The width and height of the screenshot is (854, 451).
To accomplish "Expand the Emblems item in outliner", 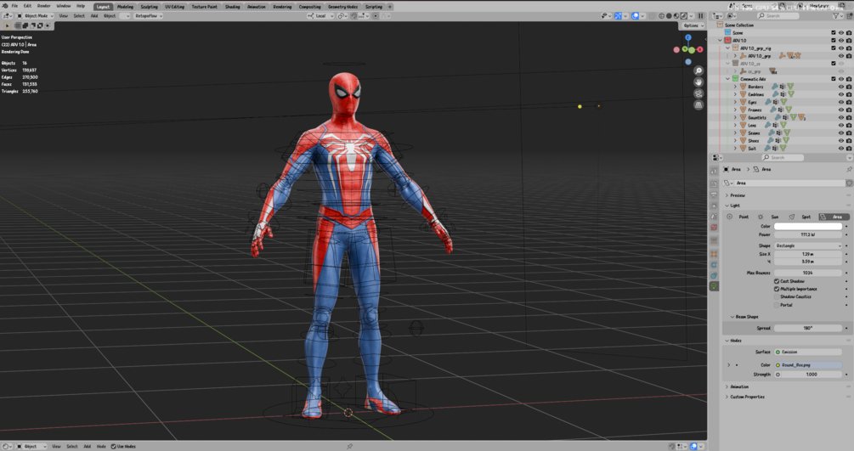I will 736,94.
